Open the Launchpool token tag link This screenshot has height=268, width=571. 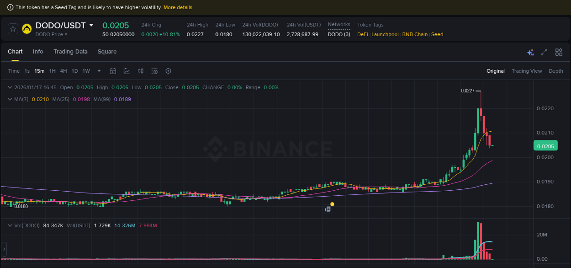tap(385, 34)
